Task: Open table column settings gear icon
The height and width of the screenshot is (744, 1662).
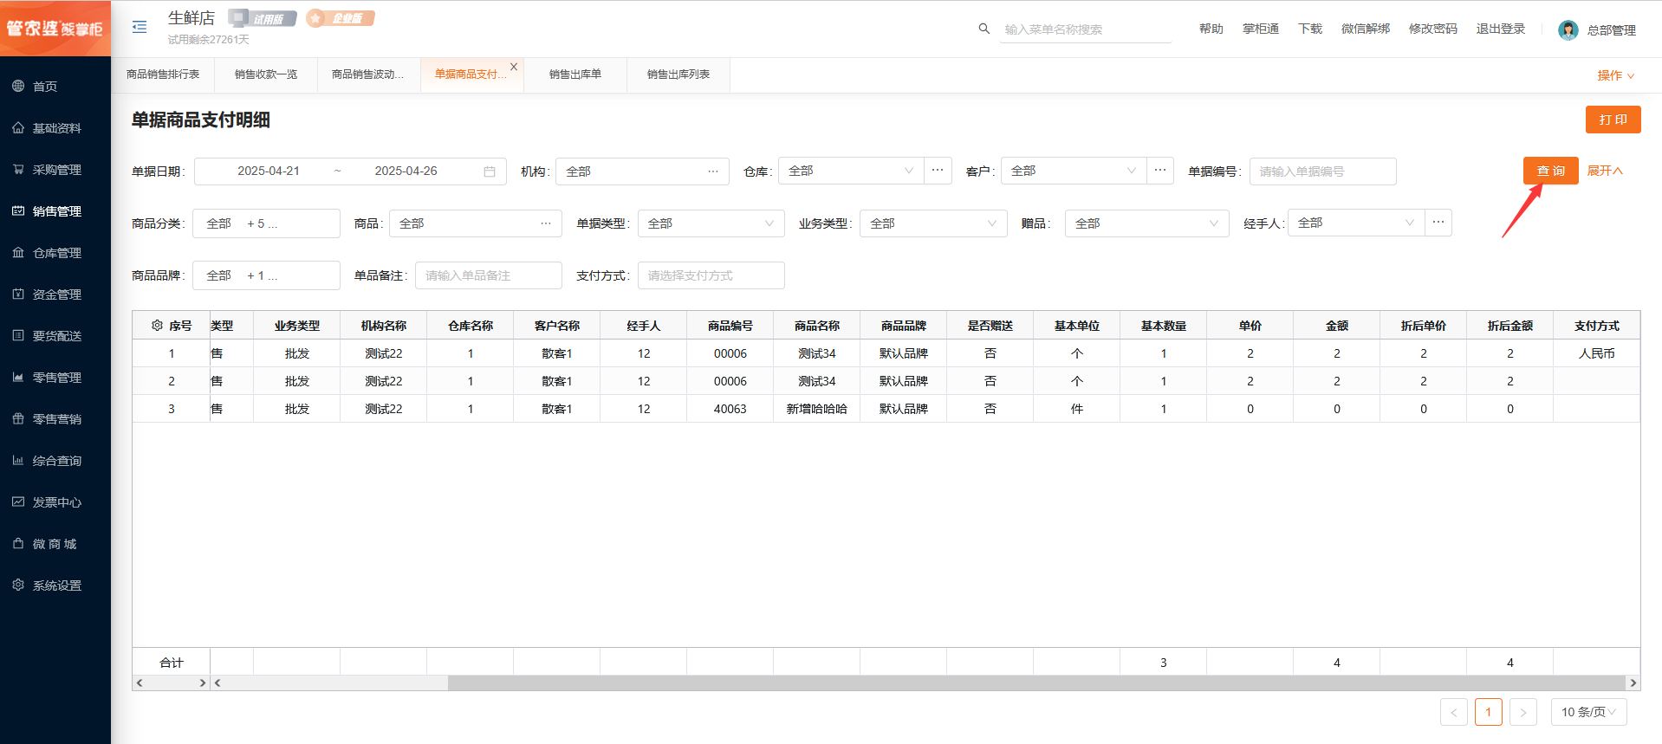Action: click(157, 326)
